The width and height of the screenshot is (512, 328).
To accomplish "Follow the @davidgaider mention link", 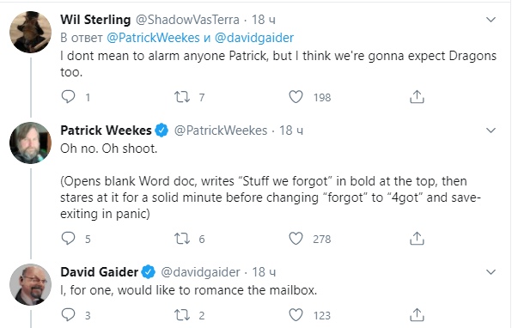I will [254, 38].
